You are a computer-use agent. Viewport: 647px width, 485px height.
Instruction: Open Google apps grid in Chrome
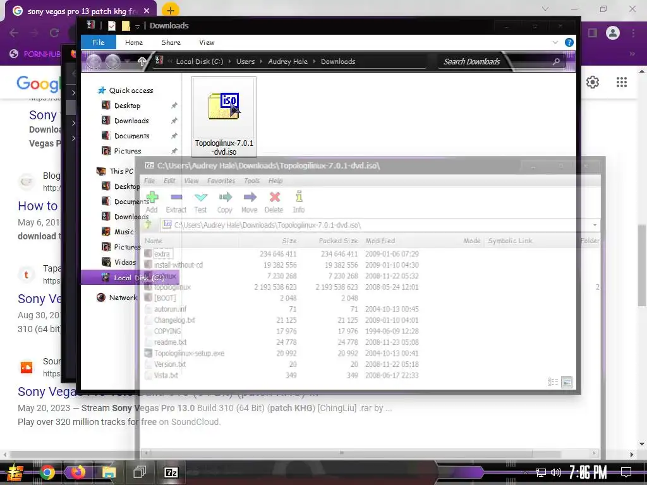pyautogui.click(x=622, y=83)
